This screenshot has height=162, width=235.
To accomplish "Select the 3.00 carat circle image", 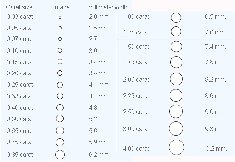I will (x=176, y=129).
